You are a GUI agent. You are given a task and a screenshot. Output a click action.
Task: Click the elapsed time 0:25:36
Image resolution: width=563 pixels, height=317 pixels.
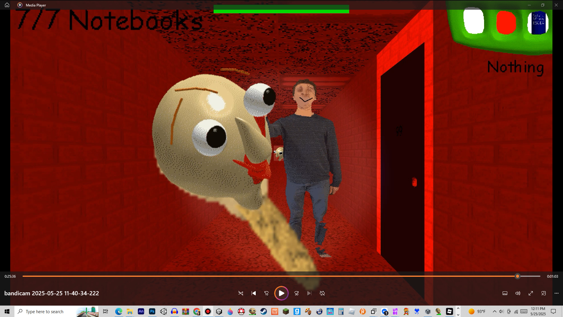pyautogui.click(x=10, y=276)
